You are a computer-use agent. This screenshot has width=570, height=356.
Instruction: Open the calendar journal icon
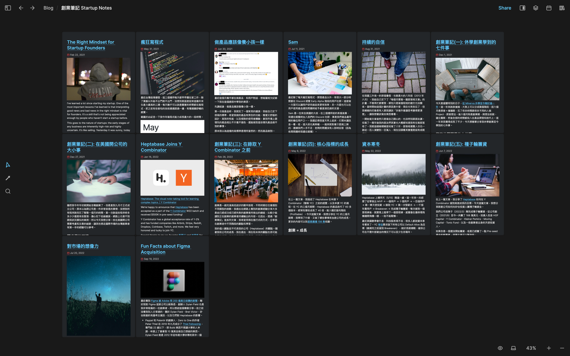549,8
